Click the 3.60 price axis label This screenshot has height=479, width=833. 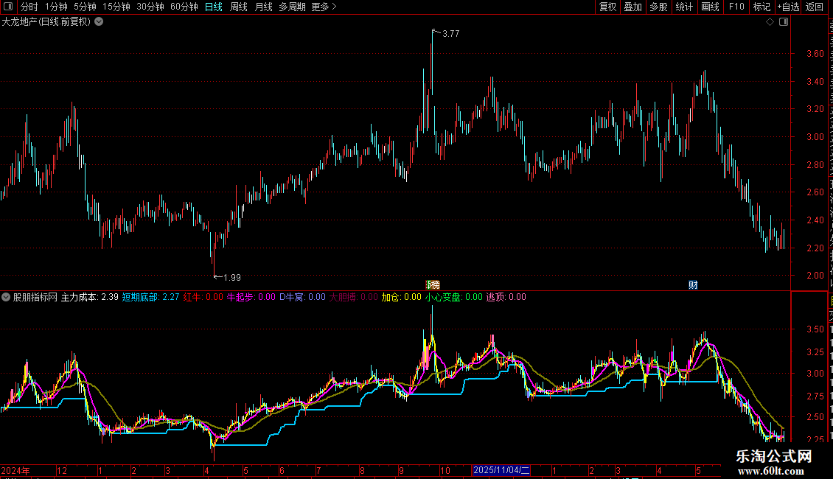coord(815,54)
